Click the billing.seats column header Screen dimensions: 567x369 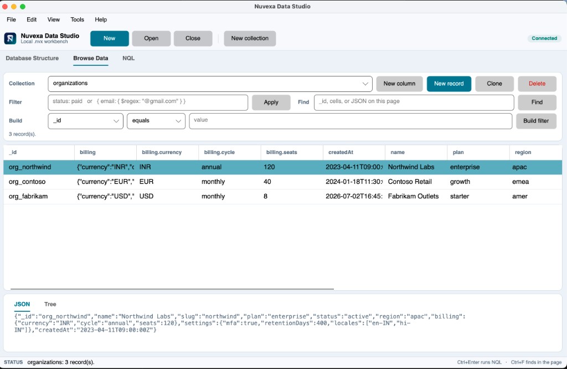point(292,152)
